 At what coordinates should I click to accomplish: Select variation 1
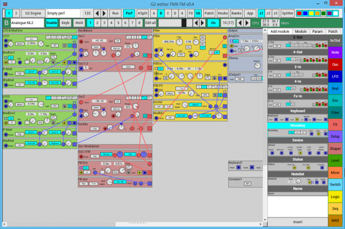[x=90, y=23]
